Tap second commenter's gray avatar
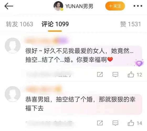Viewport: 147px width, 131px height. tap(13, 94)
